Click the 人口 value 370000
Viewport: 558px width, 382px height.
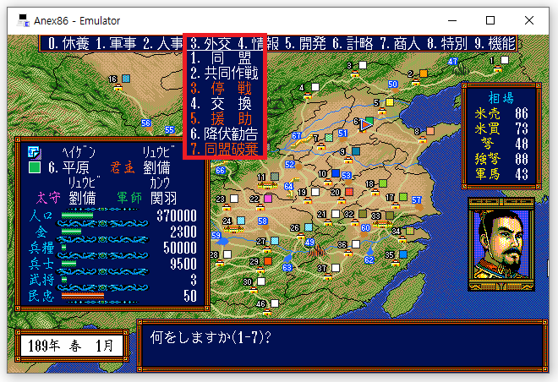177,216
